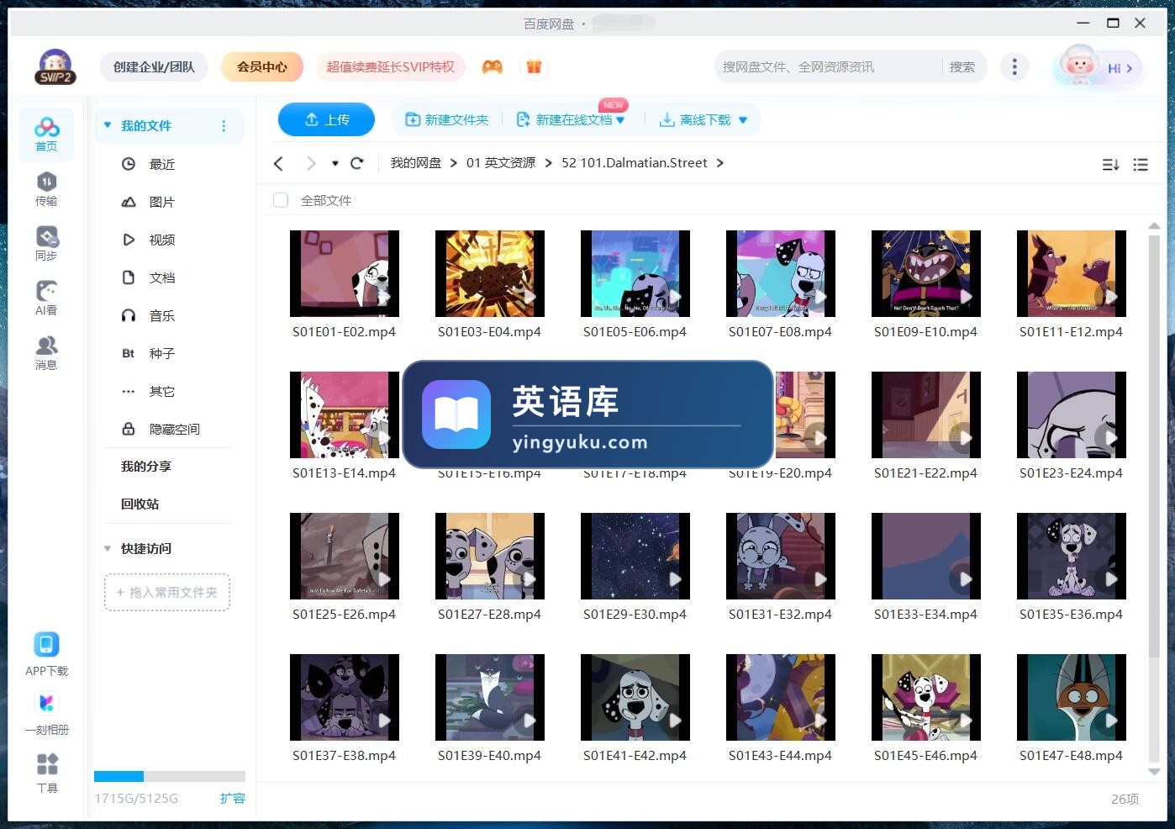Navigate to 01 英文资源 breadcrumb
Image resolution: width=1175 pixels, height=829 pixels.
pos(501,163)
